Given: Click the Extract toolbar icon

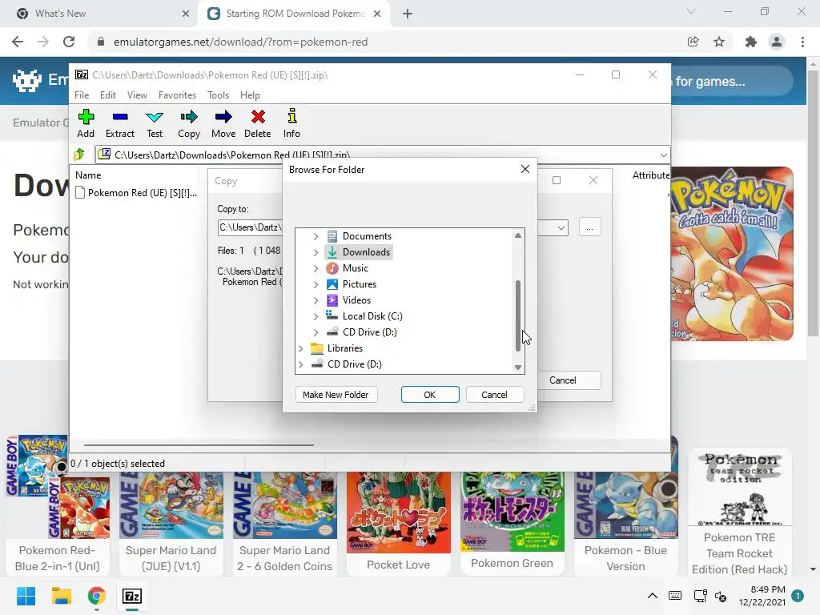Looking at the screenshot, I should coord(120,123).
